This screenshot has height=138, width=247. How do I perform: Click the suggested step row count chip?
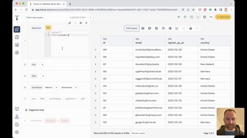click(x=51, y=121)
